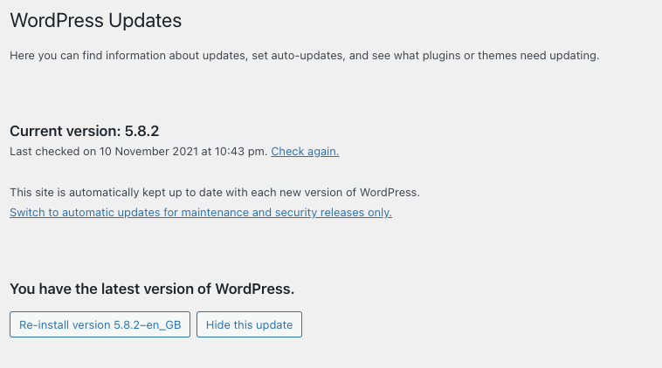This screenshot has width=662, height=368.
Task: Click the time "10:43 pm"
Action: point(244,152)
